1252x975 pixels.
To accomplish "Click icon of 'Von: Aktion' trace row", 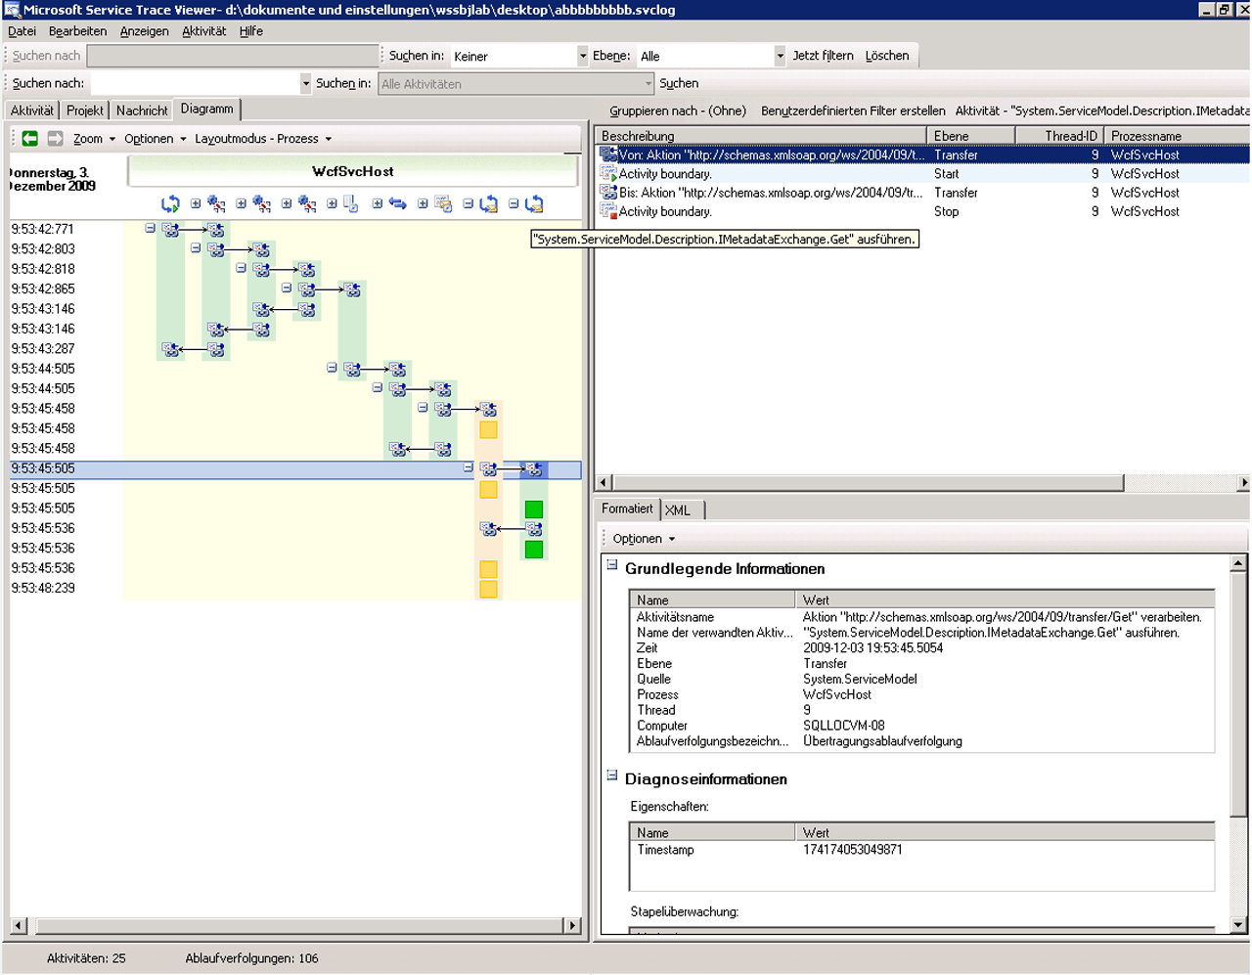I will coord(608,155).
